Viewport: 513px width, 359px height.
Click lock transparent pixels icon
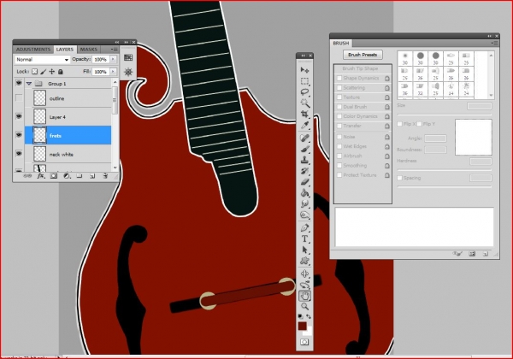[35, 71]
